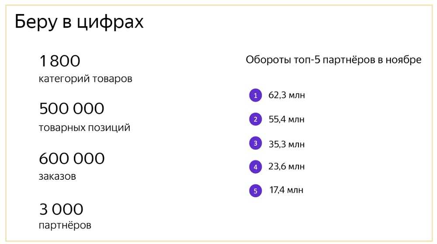Select the "600 000" figure
The width and height of the screenshot is (437, 244).
click(72, 158)
